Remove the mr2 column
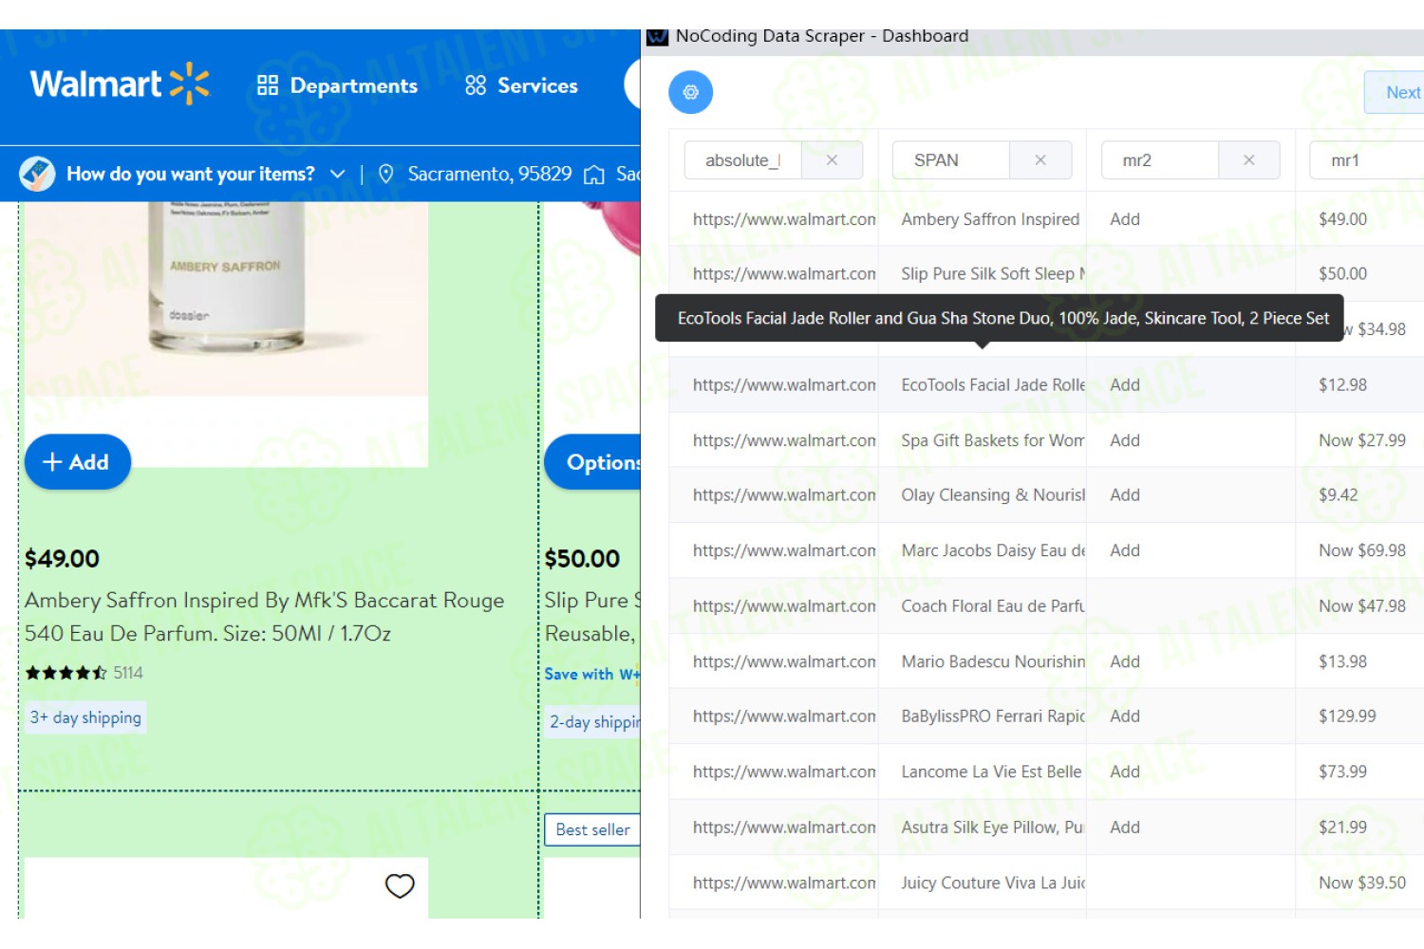 click(1249, 160)
